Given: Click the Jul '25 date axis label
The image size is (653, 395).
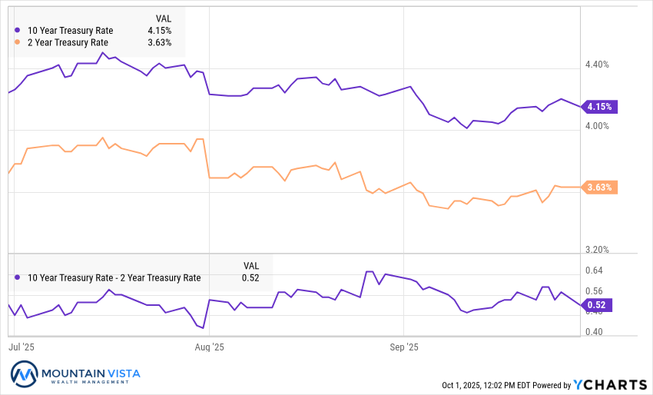Looking at the screenshot, I should (22, 347).
